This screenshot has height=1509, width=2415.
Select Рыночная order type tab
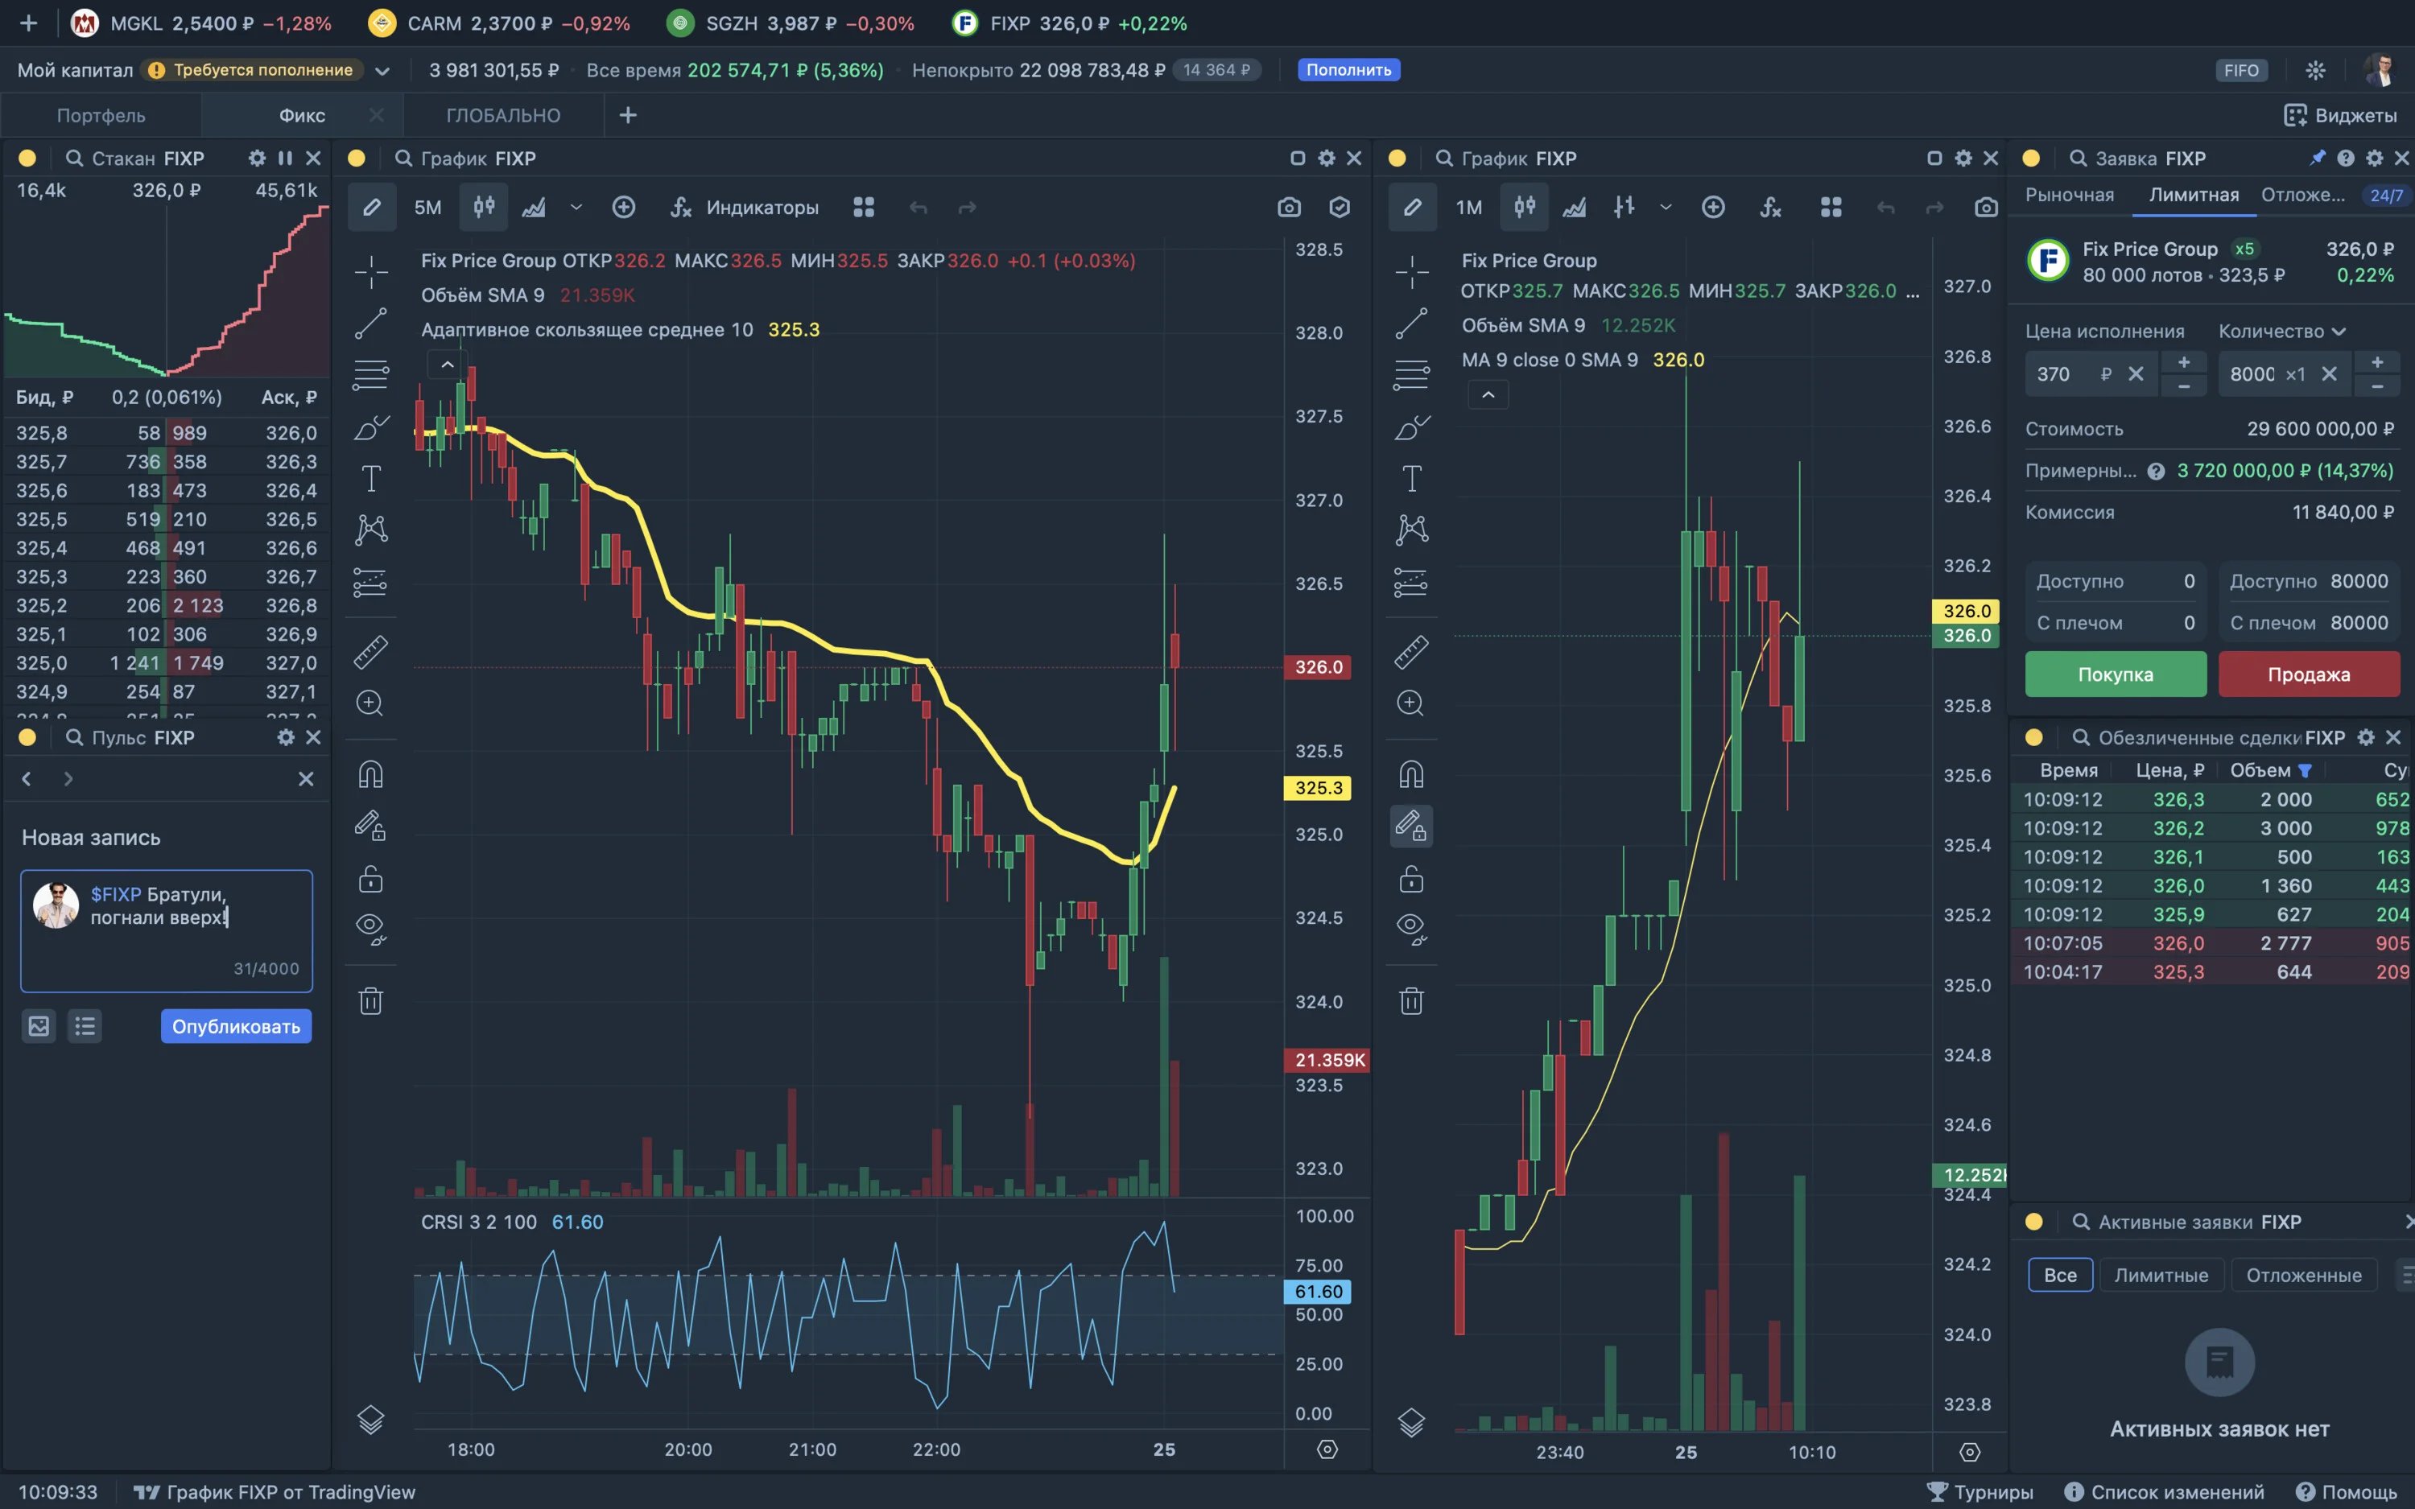2070,196
